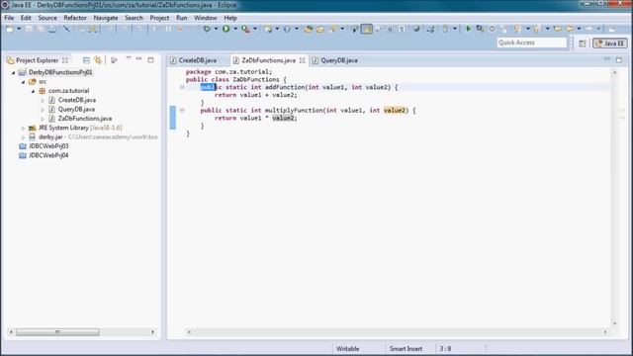
Task: Open the Back history dropdown arrow
Action: pos(579,29)
